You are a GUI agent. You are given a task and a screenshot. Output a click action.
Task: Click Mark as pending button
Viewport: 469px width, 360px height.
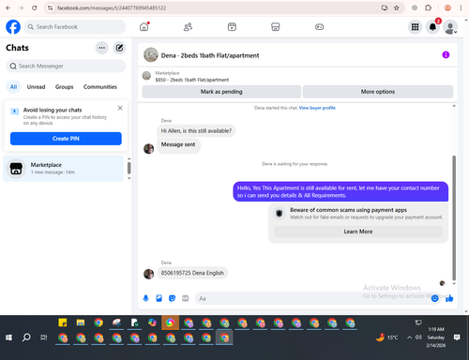point(221,92)
